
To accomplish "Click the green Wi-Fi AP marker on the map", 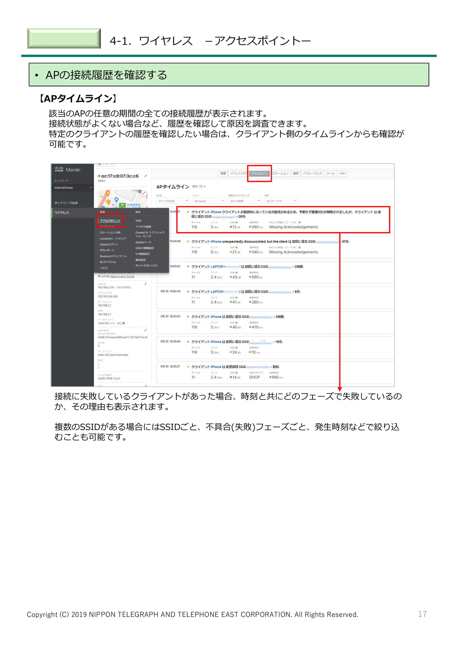I will [123, 205].
